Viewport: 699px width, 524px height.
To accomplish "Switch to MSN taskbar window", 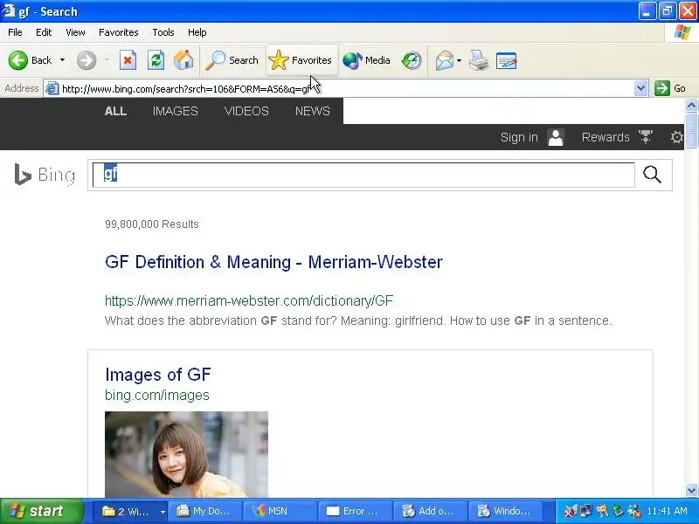I will point(280,511).
